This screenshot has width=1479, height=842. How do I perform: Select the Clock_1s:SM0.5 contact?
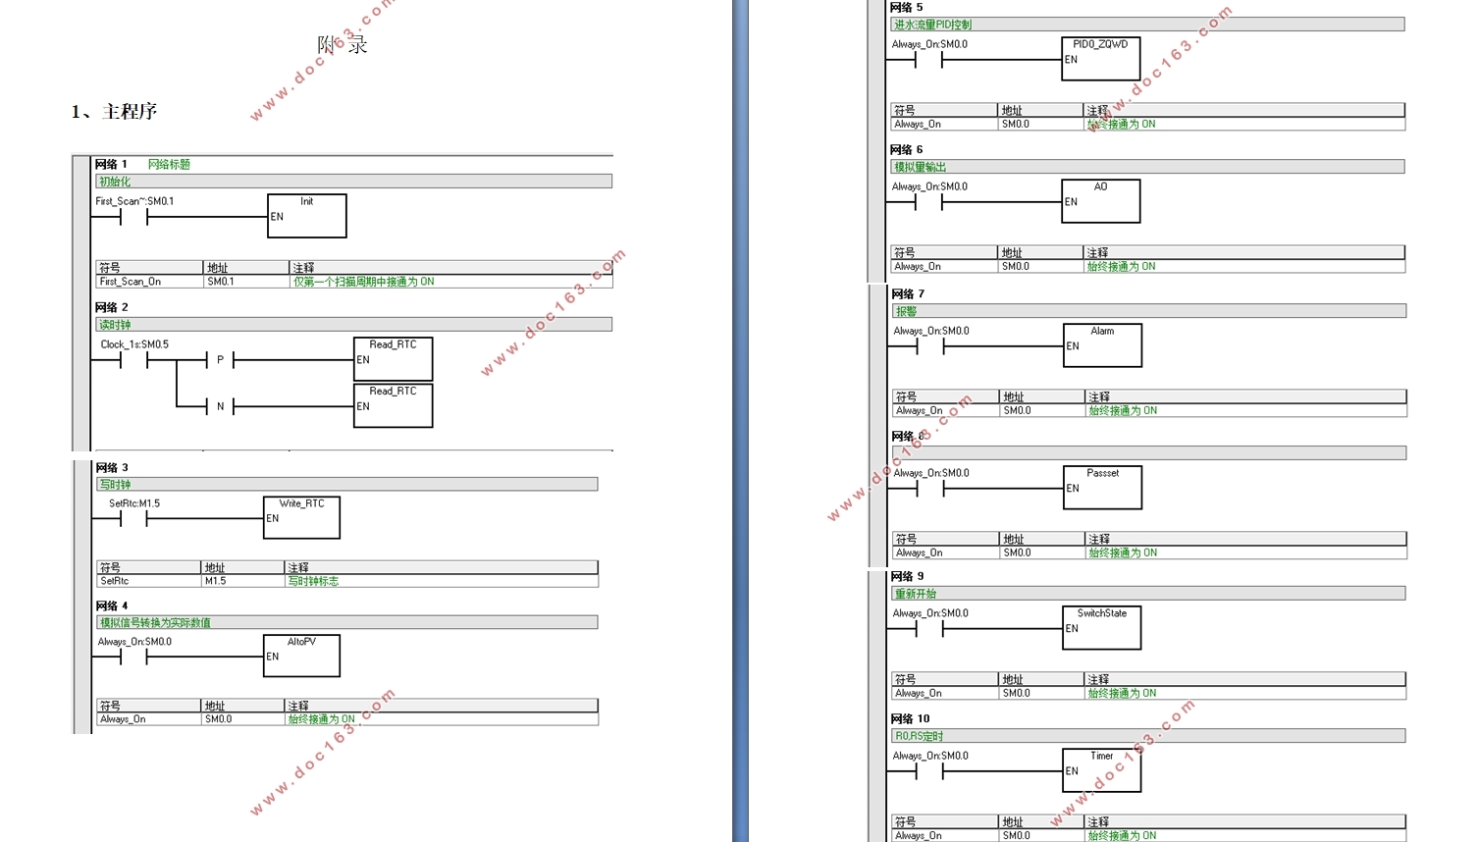133,360
